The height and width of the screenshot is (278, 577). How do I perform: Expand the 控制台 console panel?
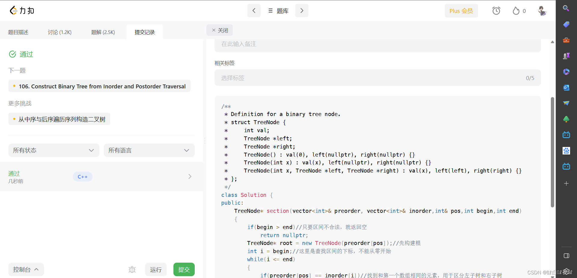(26, 270)
